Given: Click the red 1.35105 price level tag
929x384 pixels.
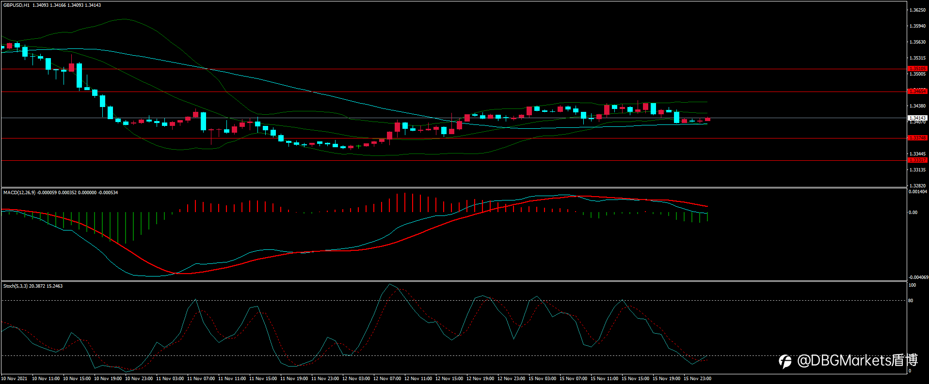Looking at the screenshot, I should (917, 69).
